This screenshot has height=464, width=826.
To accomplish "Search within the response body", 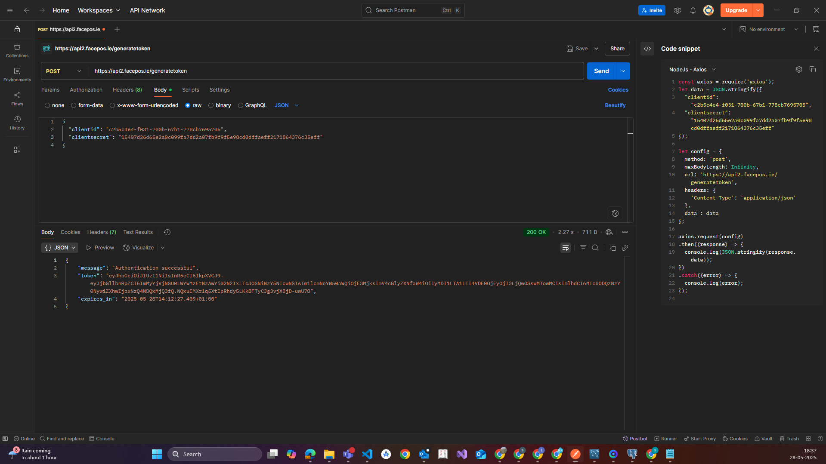I will (x=595, y=248).
